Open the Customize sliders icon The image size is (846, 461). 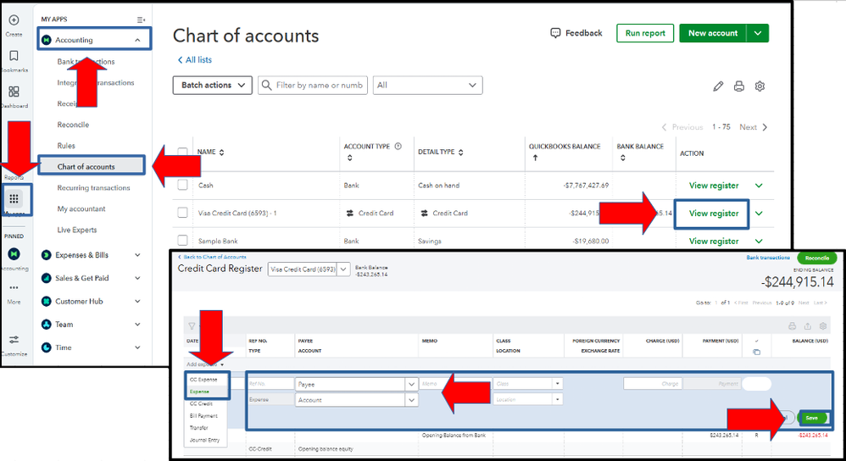(x=14, y=339)
